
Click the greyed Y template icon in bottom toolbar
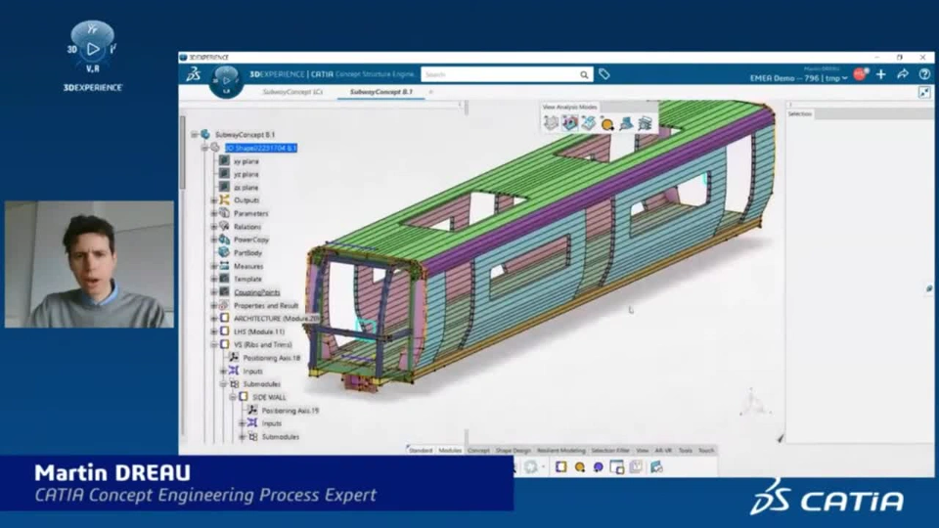point(636,467)
